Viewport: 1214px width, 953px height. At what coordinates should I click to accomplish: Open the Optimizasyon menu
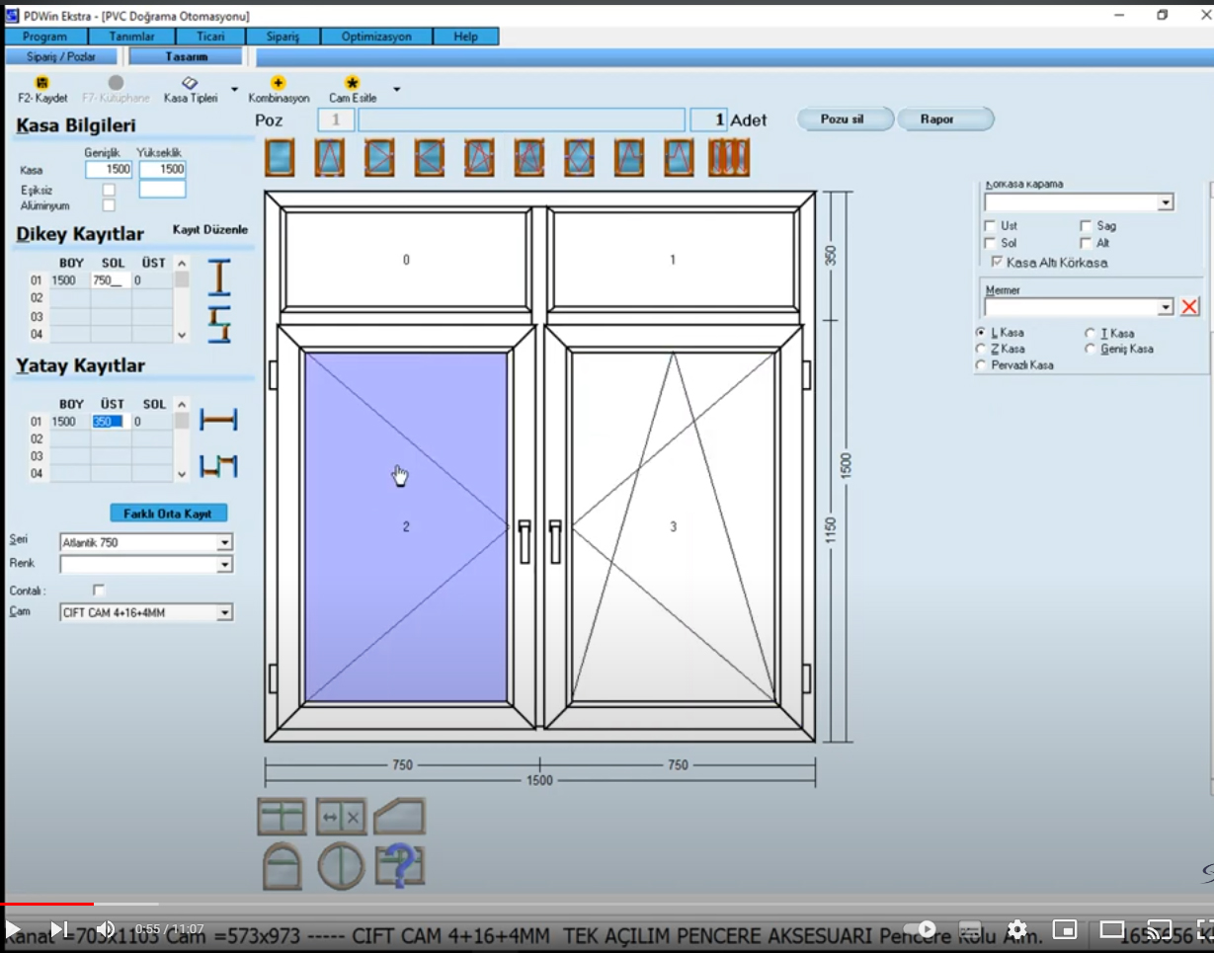tap(374, 37)
